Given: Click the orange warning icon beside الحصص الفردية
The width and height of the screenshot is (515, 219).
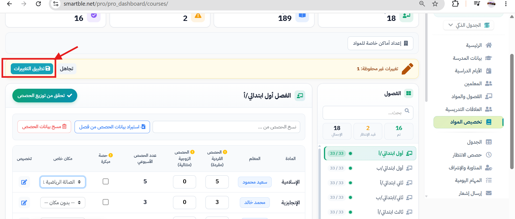Looking at the screenshot, I should point(225,152).
